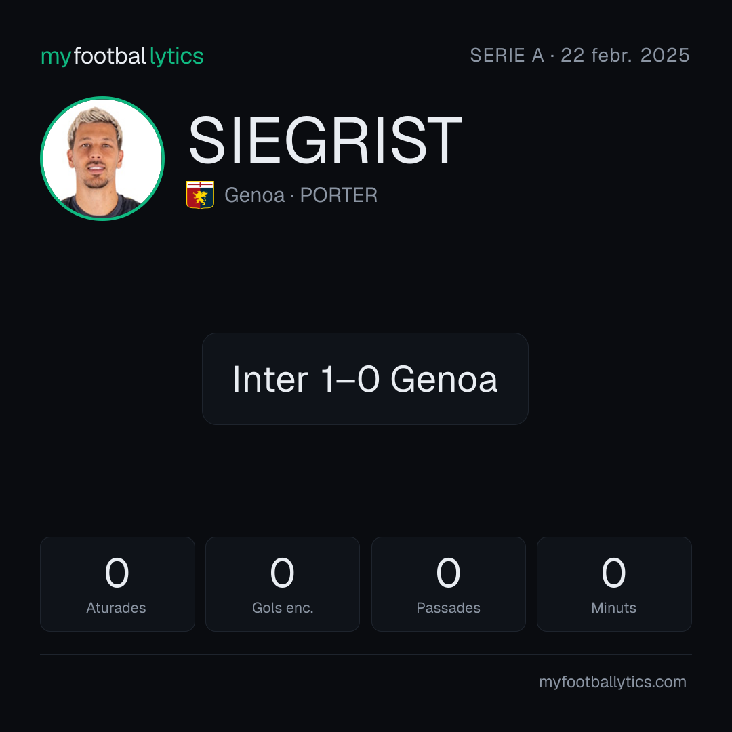This screenshot has width=732, height=732.
Task: Select the Minuts stat card
Action: pos(614,584)
